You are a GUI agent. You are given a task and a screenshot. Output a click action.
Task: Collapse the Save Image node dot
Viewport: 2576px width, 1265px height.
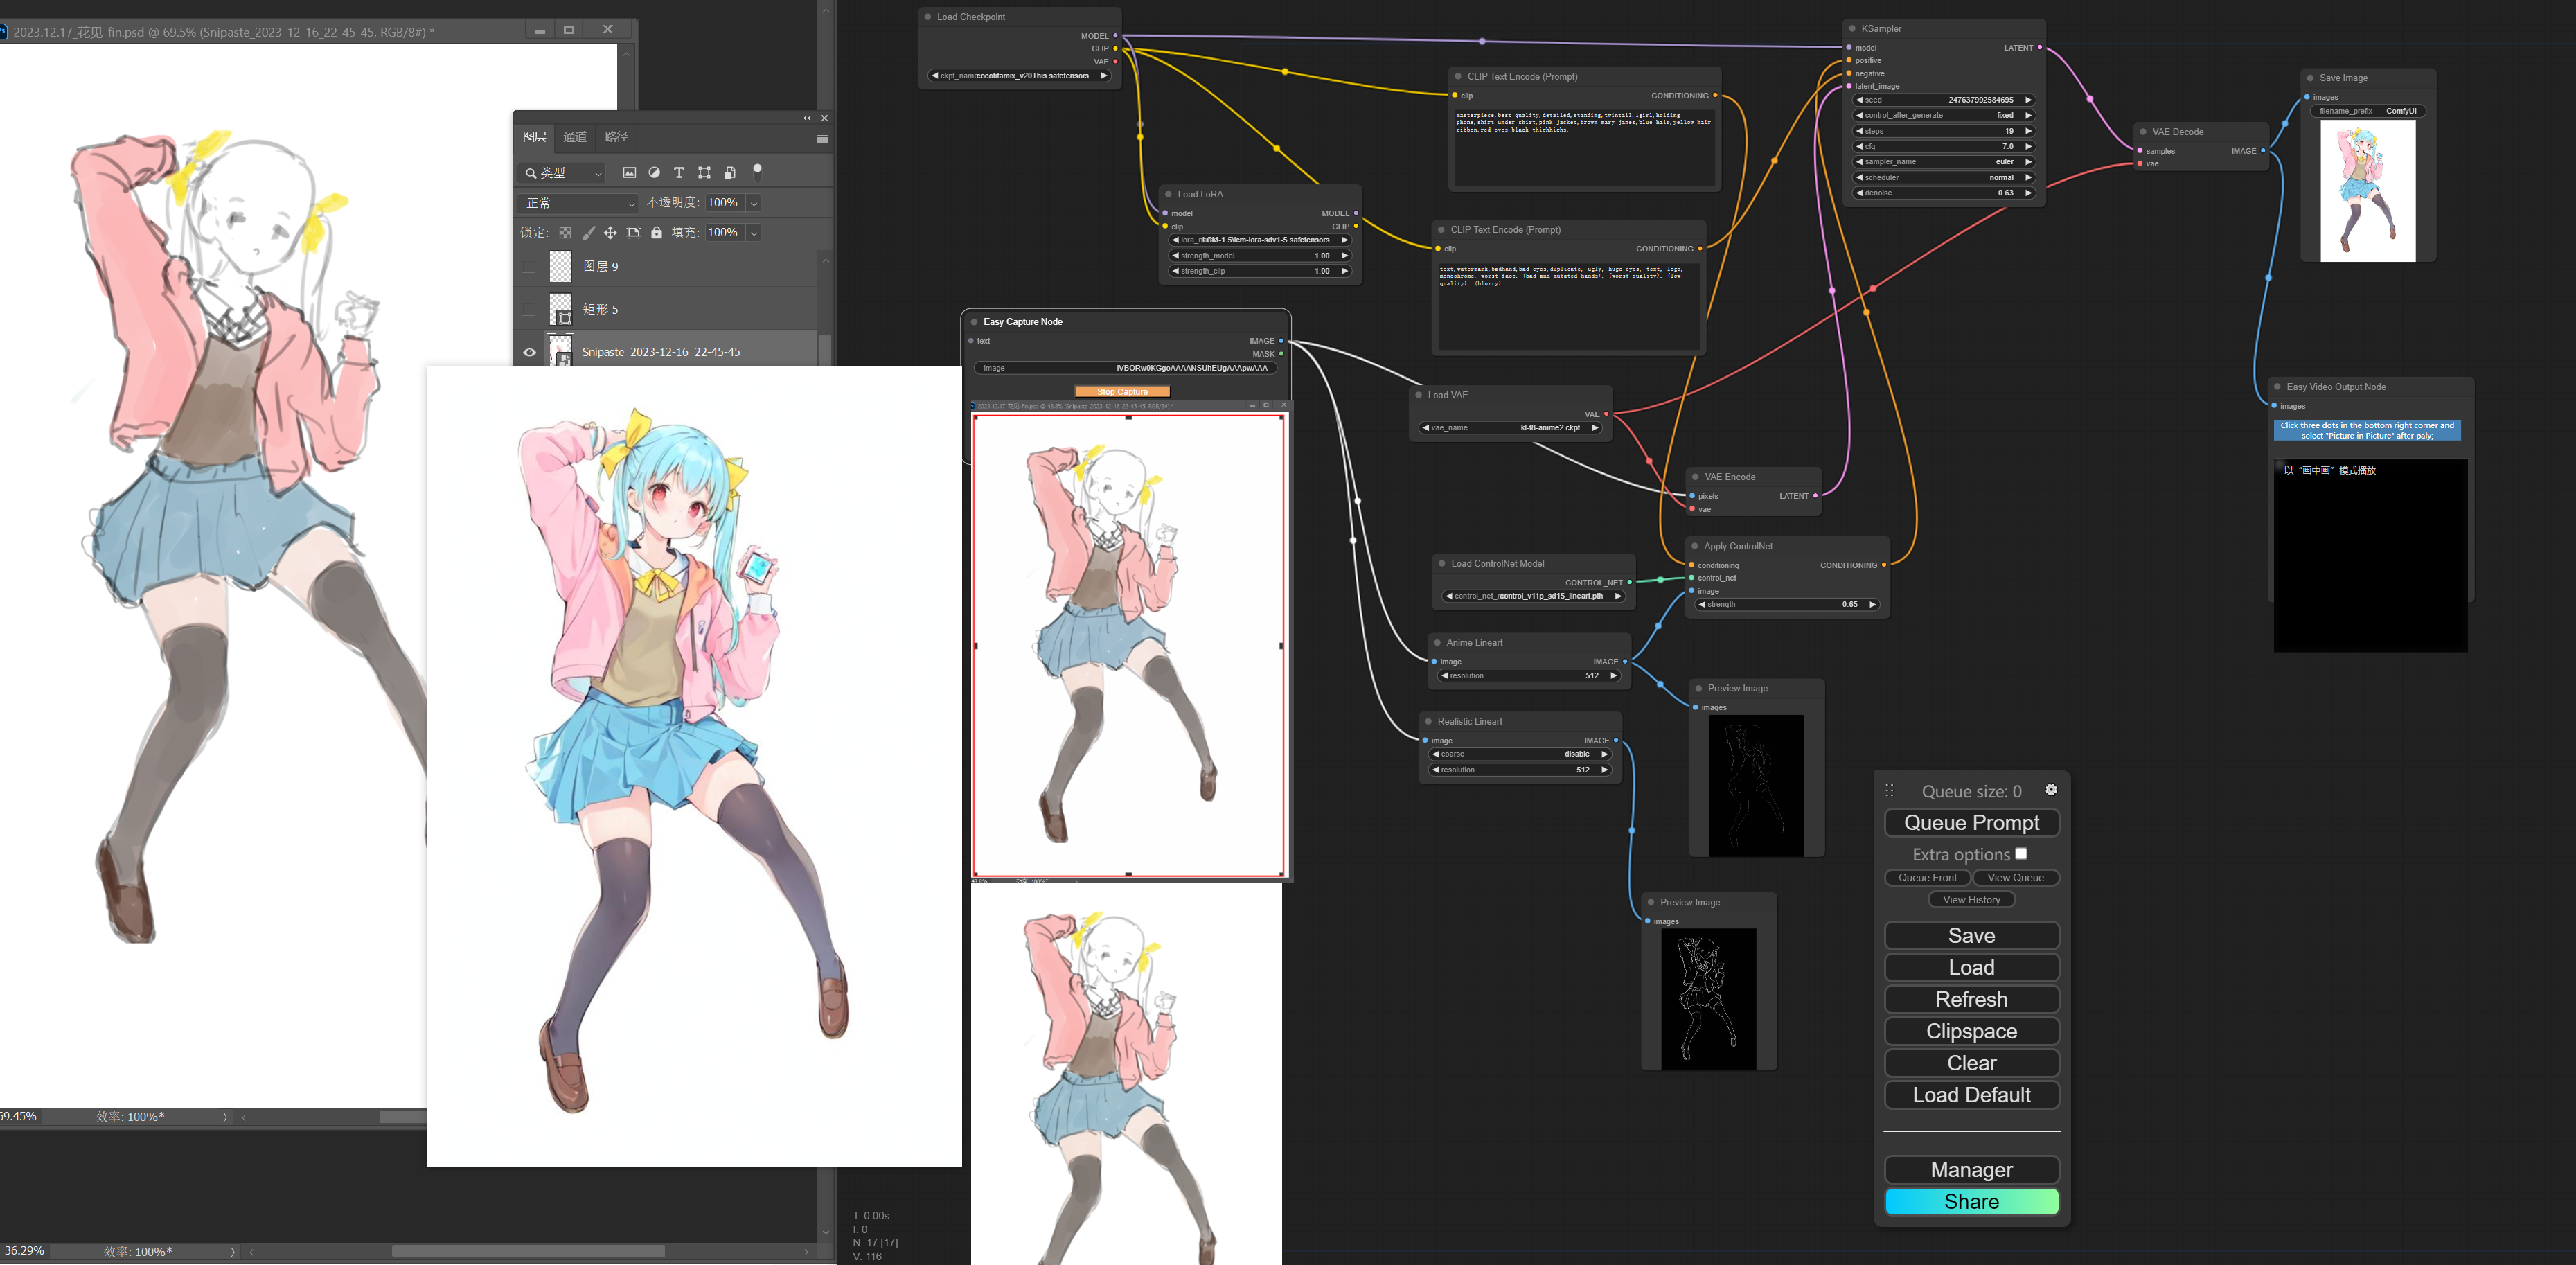(2310, 78)
